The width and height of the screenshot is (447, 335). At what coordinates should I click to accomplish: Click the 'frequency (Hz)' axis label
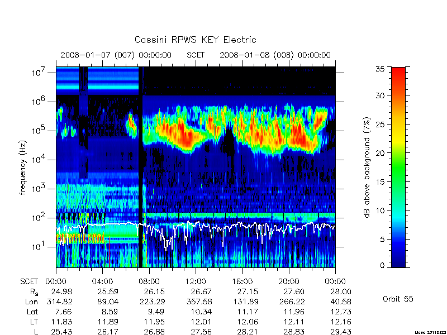[x=23, y=167]
